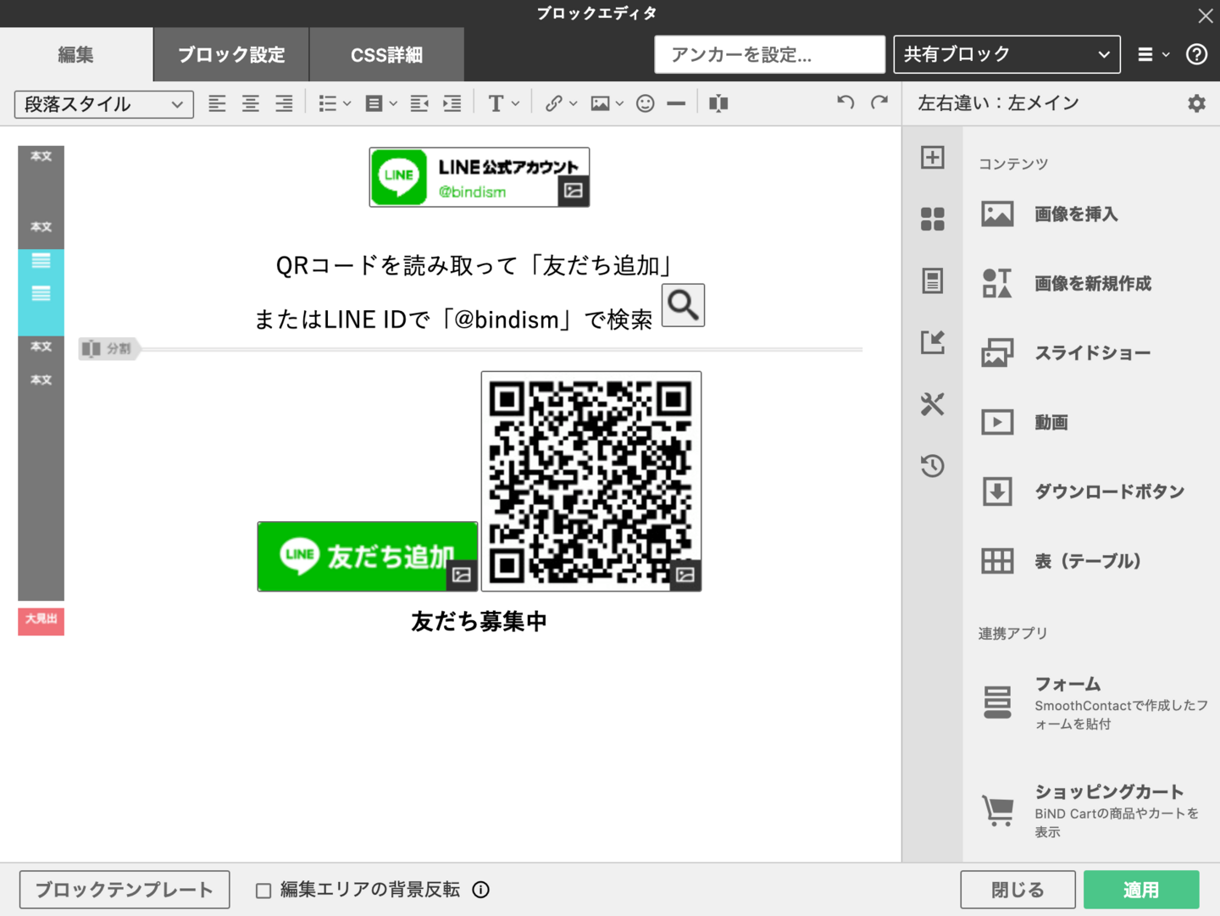Viewport: 1220px width, 916px height.
Task: Switch to the ブロック設定 tab
Action: 231,54
